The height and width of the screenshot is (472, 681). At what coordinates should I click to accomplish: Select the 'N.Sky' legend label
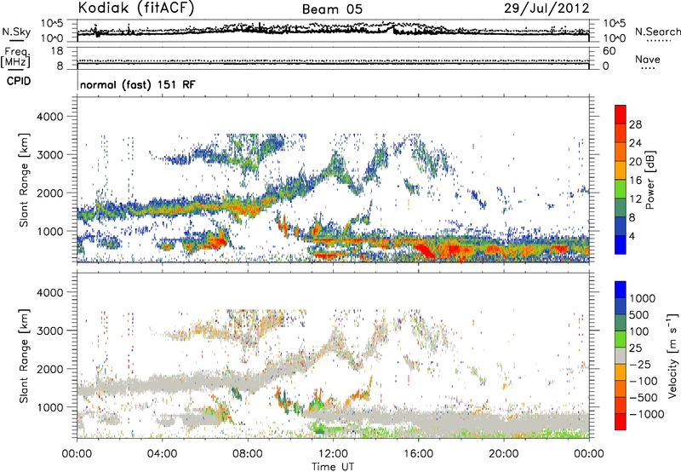(x=16, y=32)
